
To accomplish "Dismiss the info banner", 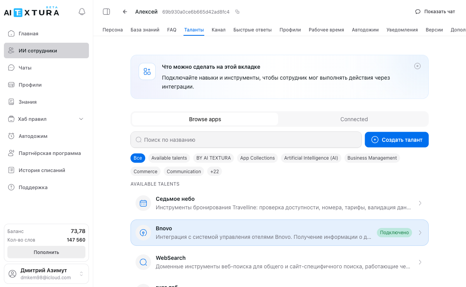I will coord(417,66).
